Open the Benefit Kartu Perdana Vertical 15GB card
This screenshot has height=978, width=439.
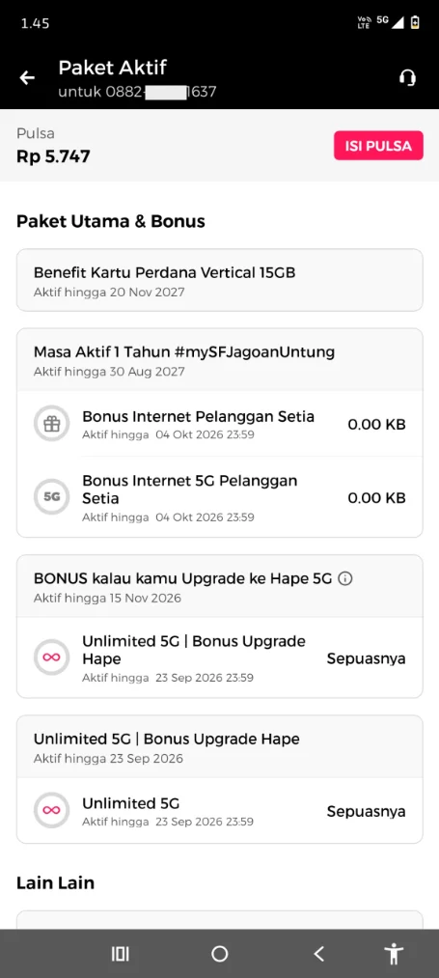220,279
